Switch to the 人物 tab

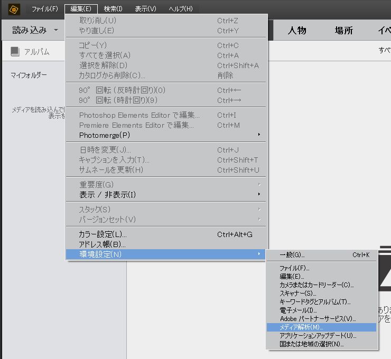(x=297, y=31)
